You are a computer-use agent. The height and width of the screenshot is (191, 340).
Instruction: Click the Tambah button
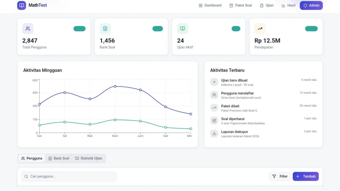(306, 176)
